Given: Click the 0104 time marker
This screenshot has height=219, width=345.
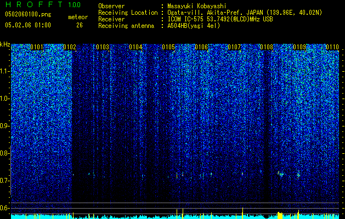Looking at the screenshot, I should pyautogui.click(x=135, y=47).
